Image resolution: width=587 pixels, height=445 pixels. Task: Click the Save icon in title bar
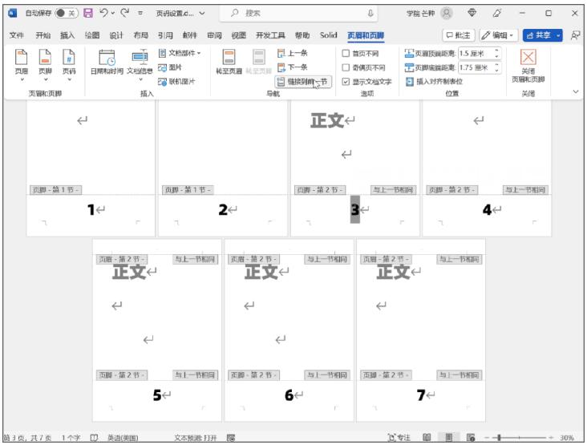click(88, 13)
